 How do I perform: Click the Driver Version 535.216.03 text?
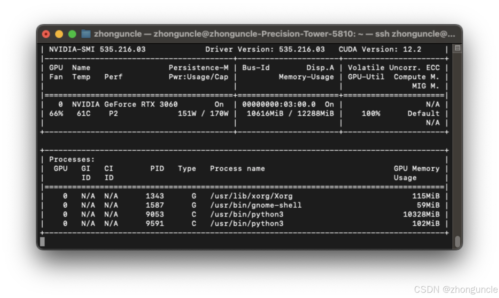click(265, 49)
